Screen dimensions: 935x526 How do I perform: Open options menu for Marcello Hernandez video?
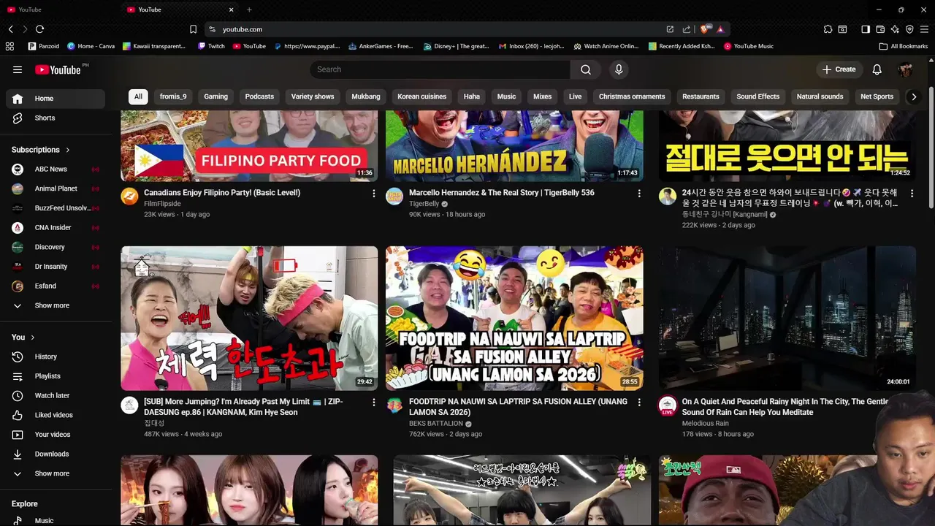click(639, 194)
